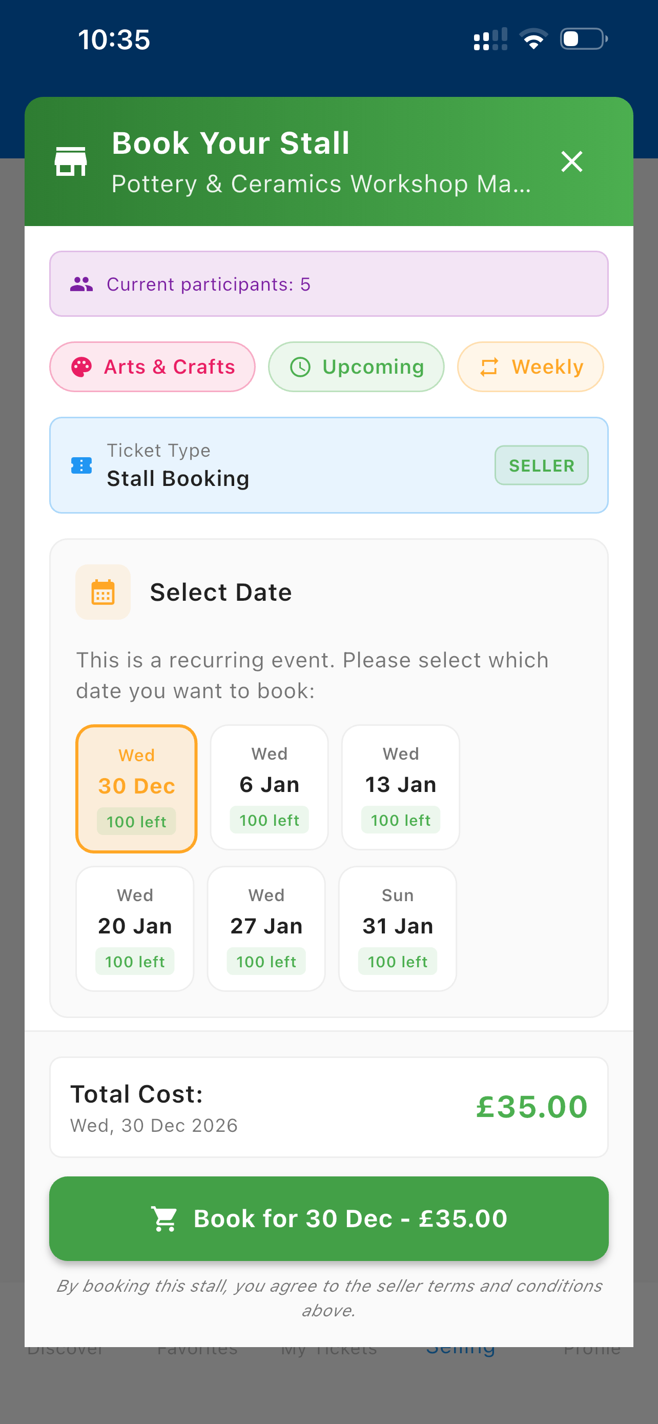Image resolution: width=658 pixels, height=1424 pixels.
Task: Select the Wed 6 Jan date option
Action: pos(270,787)
